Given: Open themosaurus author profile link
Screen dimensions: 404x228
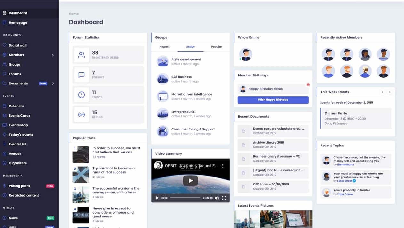Looking at the screenshot, I should pos(346,165).
